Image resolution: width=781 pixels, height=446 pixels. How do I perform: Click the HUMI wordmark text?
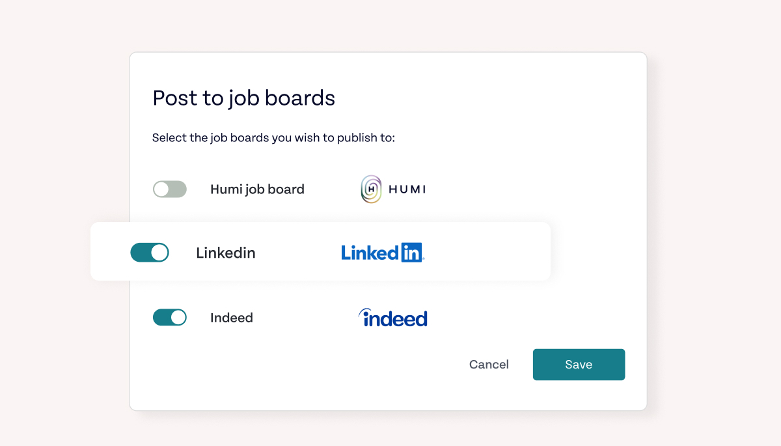click(x=405, y=189)
